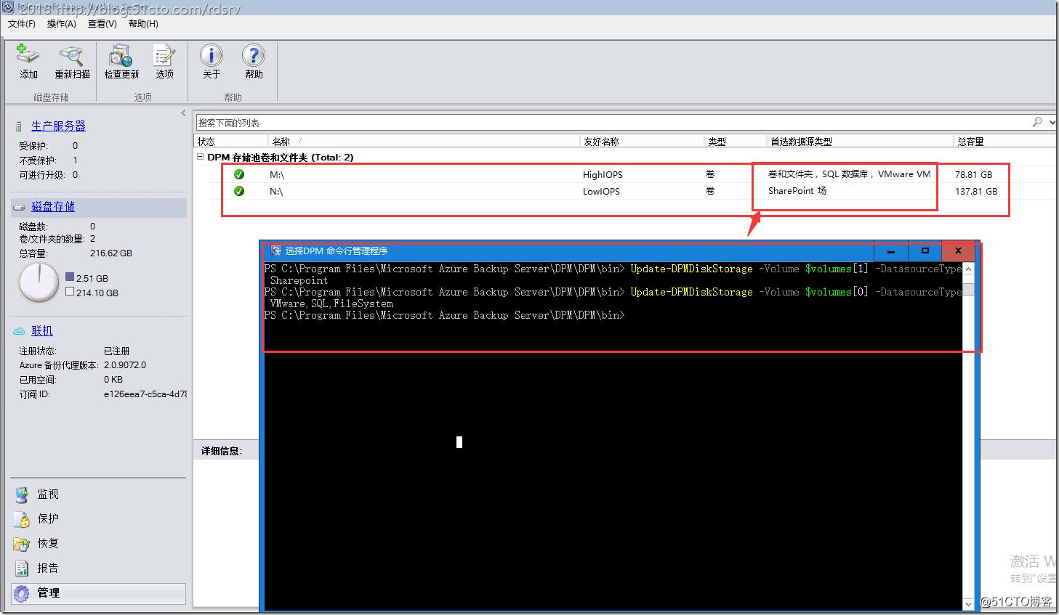The width and height of the screenshot is (1059, 615).
Task: Click the green status check for volume M:\
Action: point(239,174)
